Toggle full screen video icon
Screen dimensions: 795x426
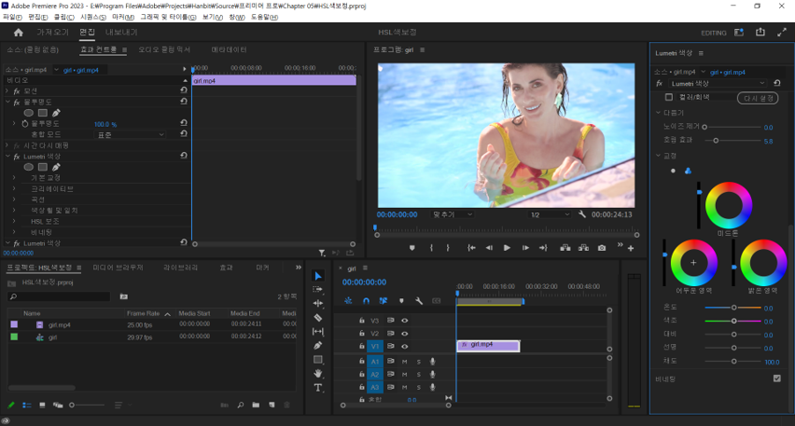781,32
